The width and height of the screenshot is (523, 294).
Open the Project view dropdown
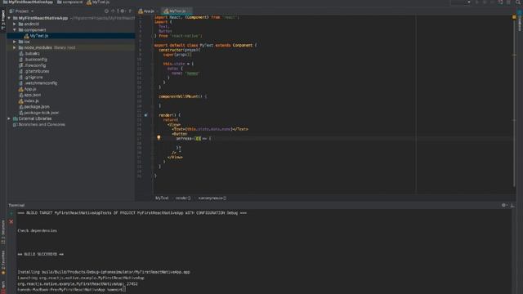(x=22, y=11)
